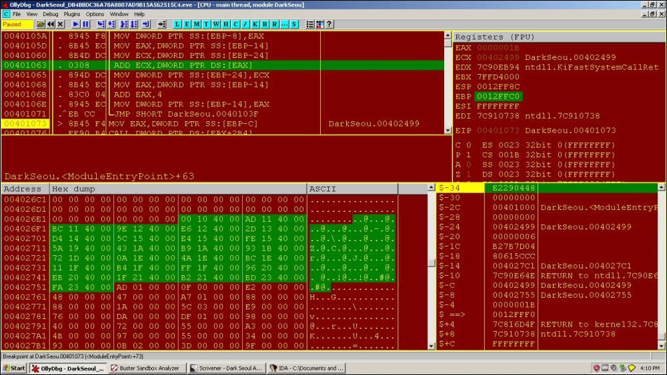Click stack pane scrollbar down arrow
Viewport: 667px width, 375px height.
[662, 346]
